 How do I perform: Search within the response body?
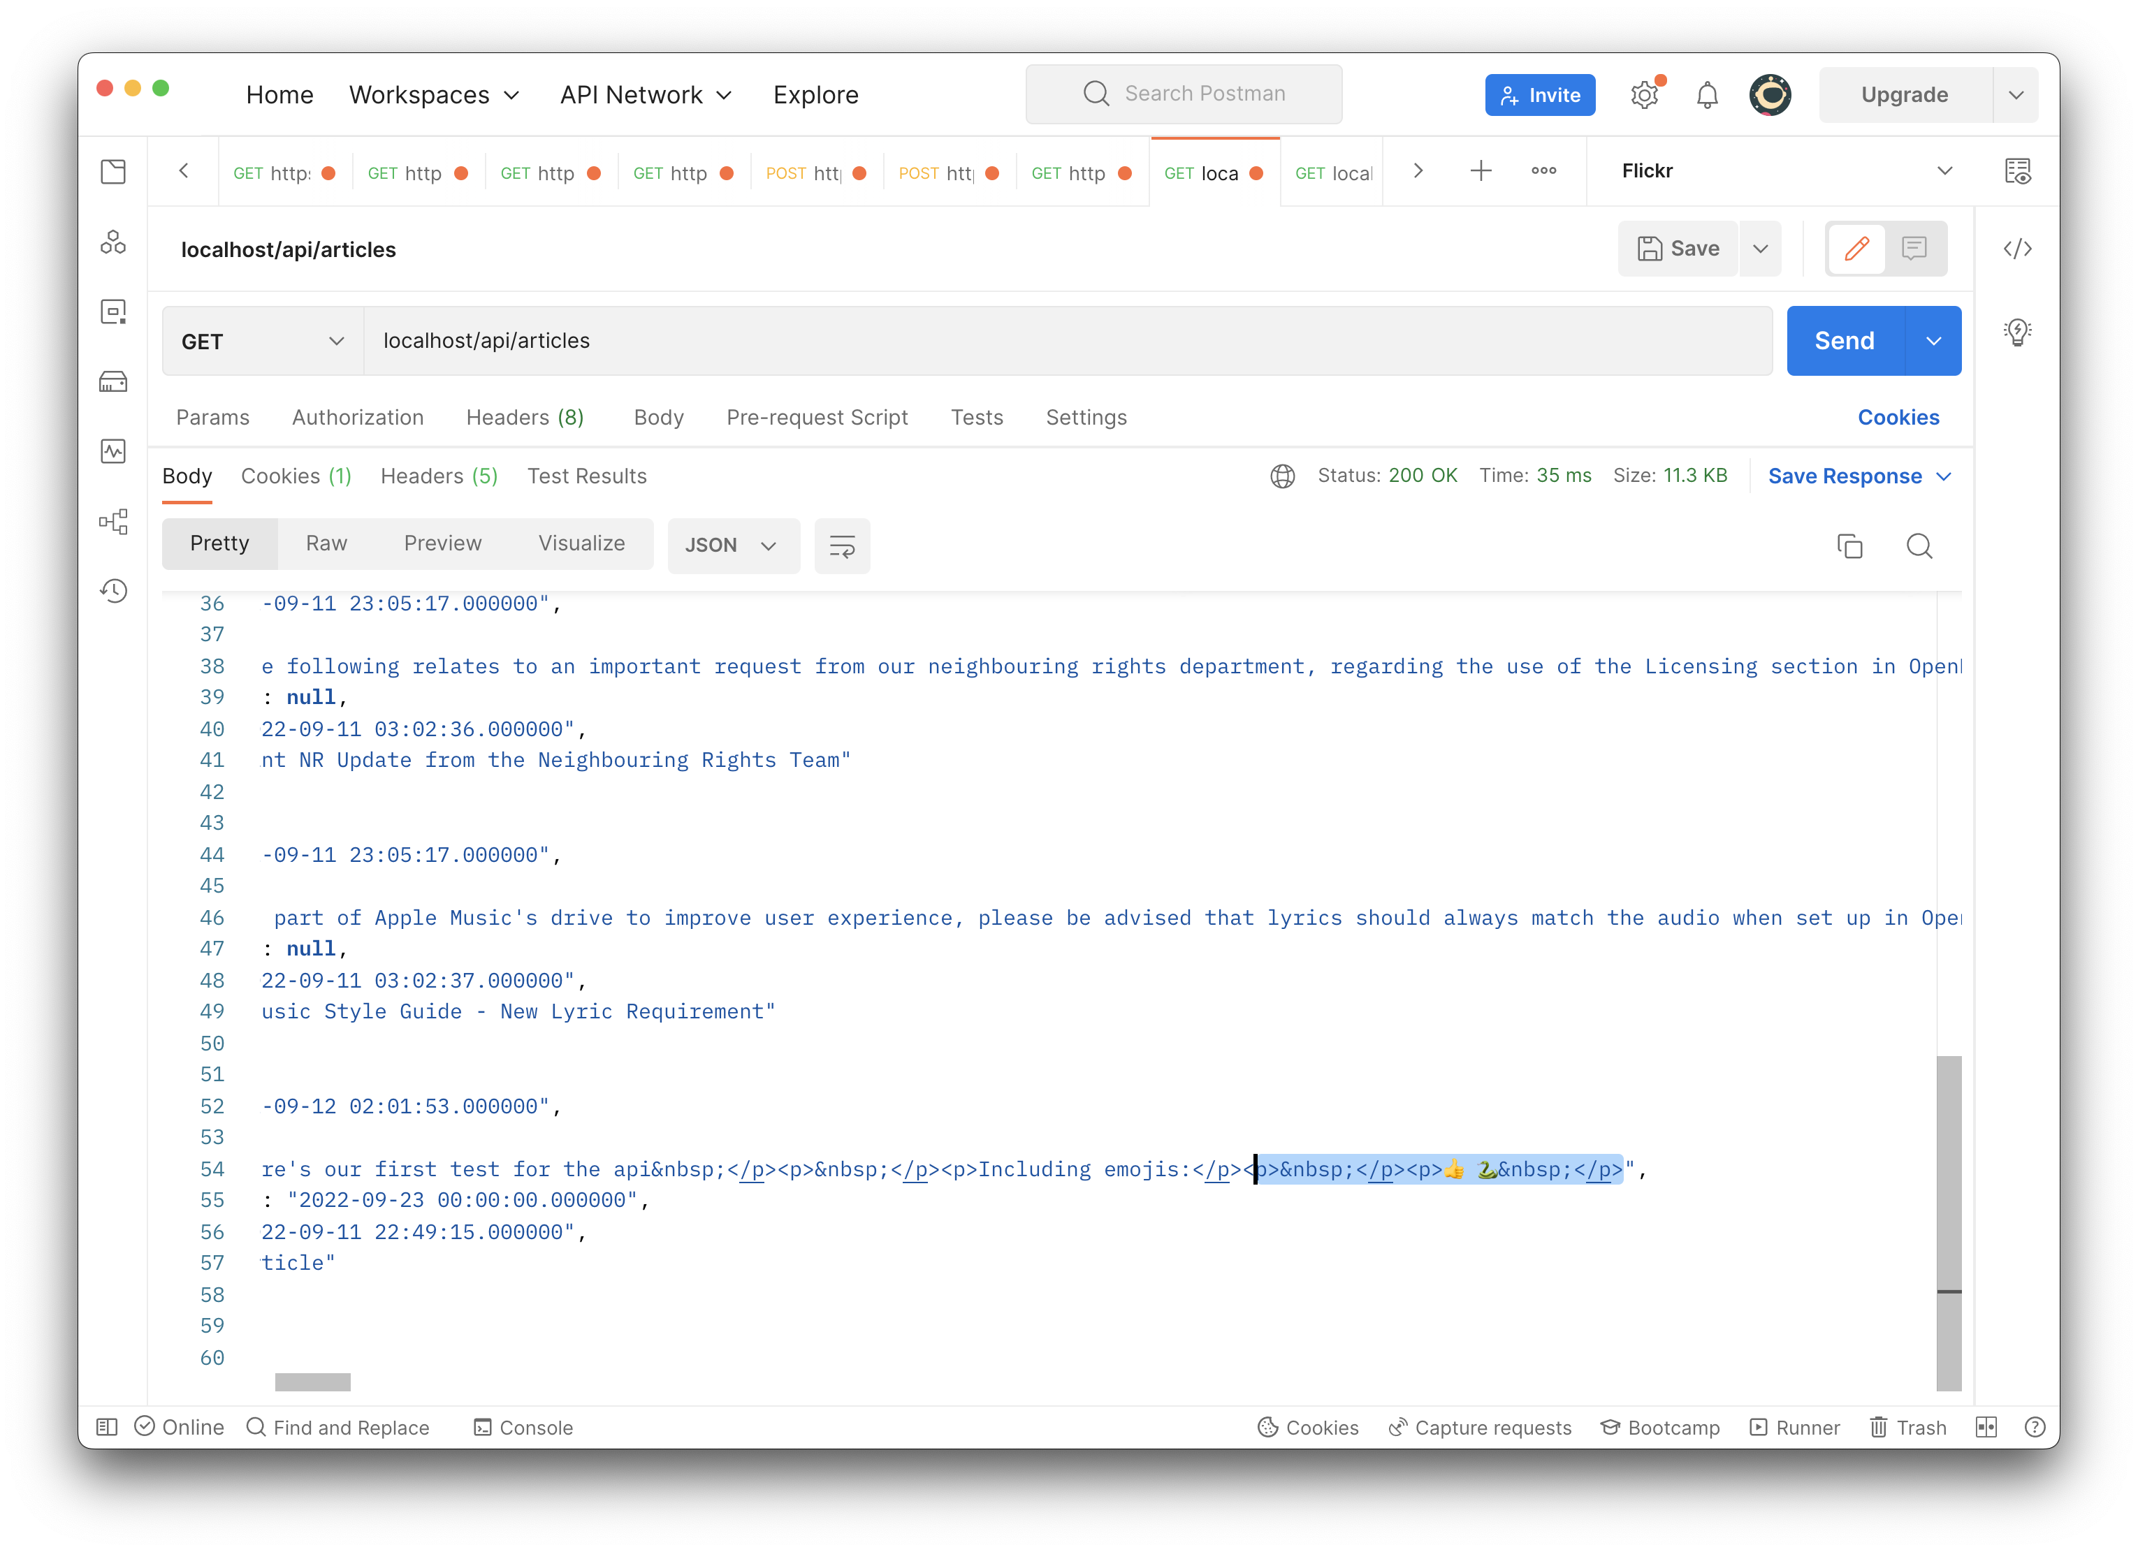pos(1919,546)
